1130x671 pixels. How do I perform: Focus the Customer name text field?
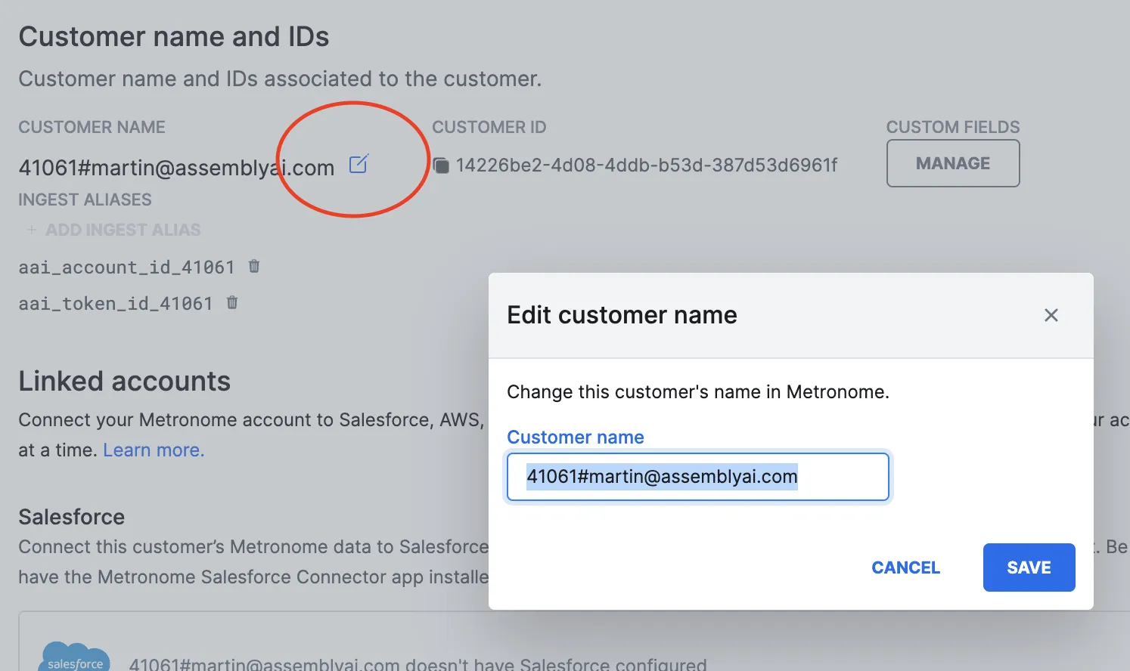[x=697, y=477]
